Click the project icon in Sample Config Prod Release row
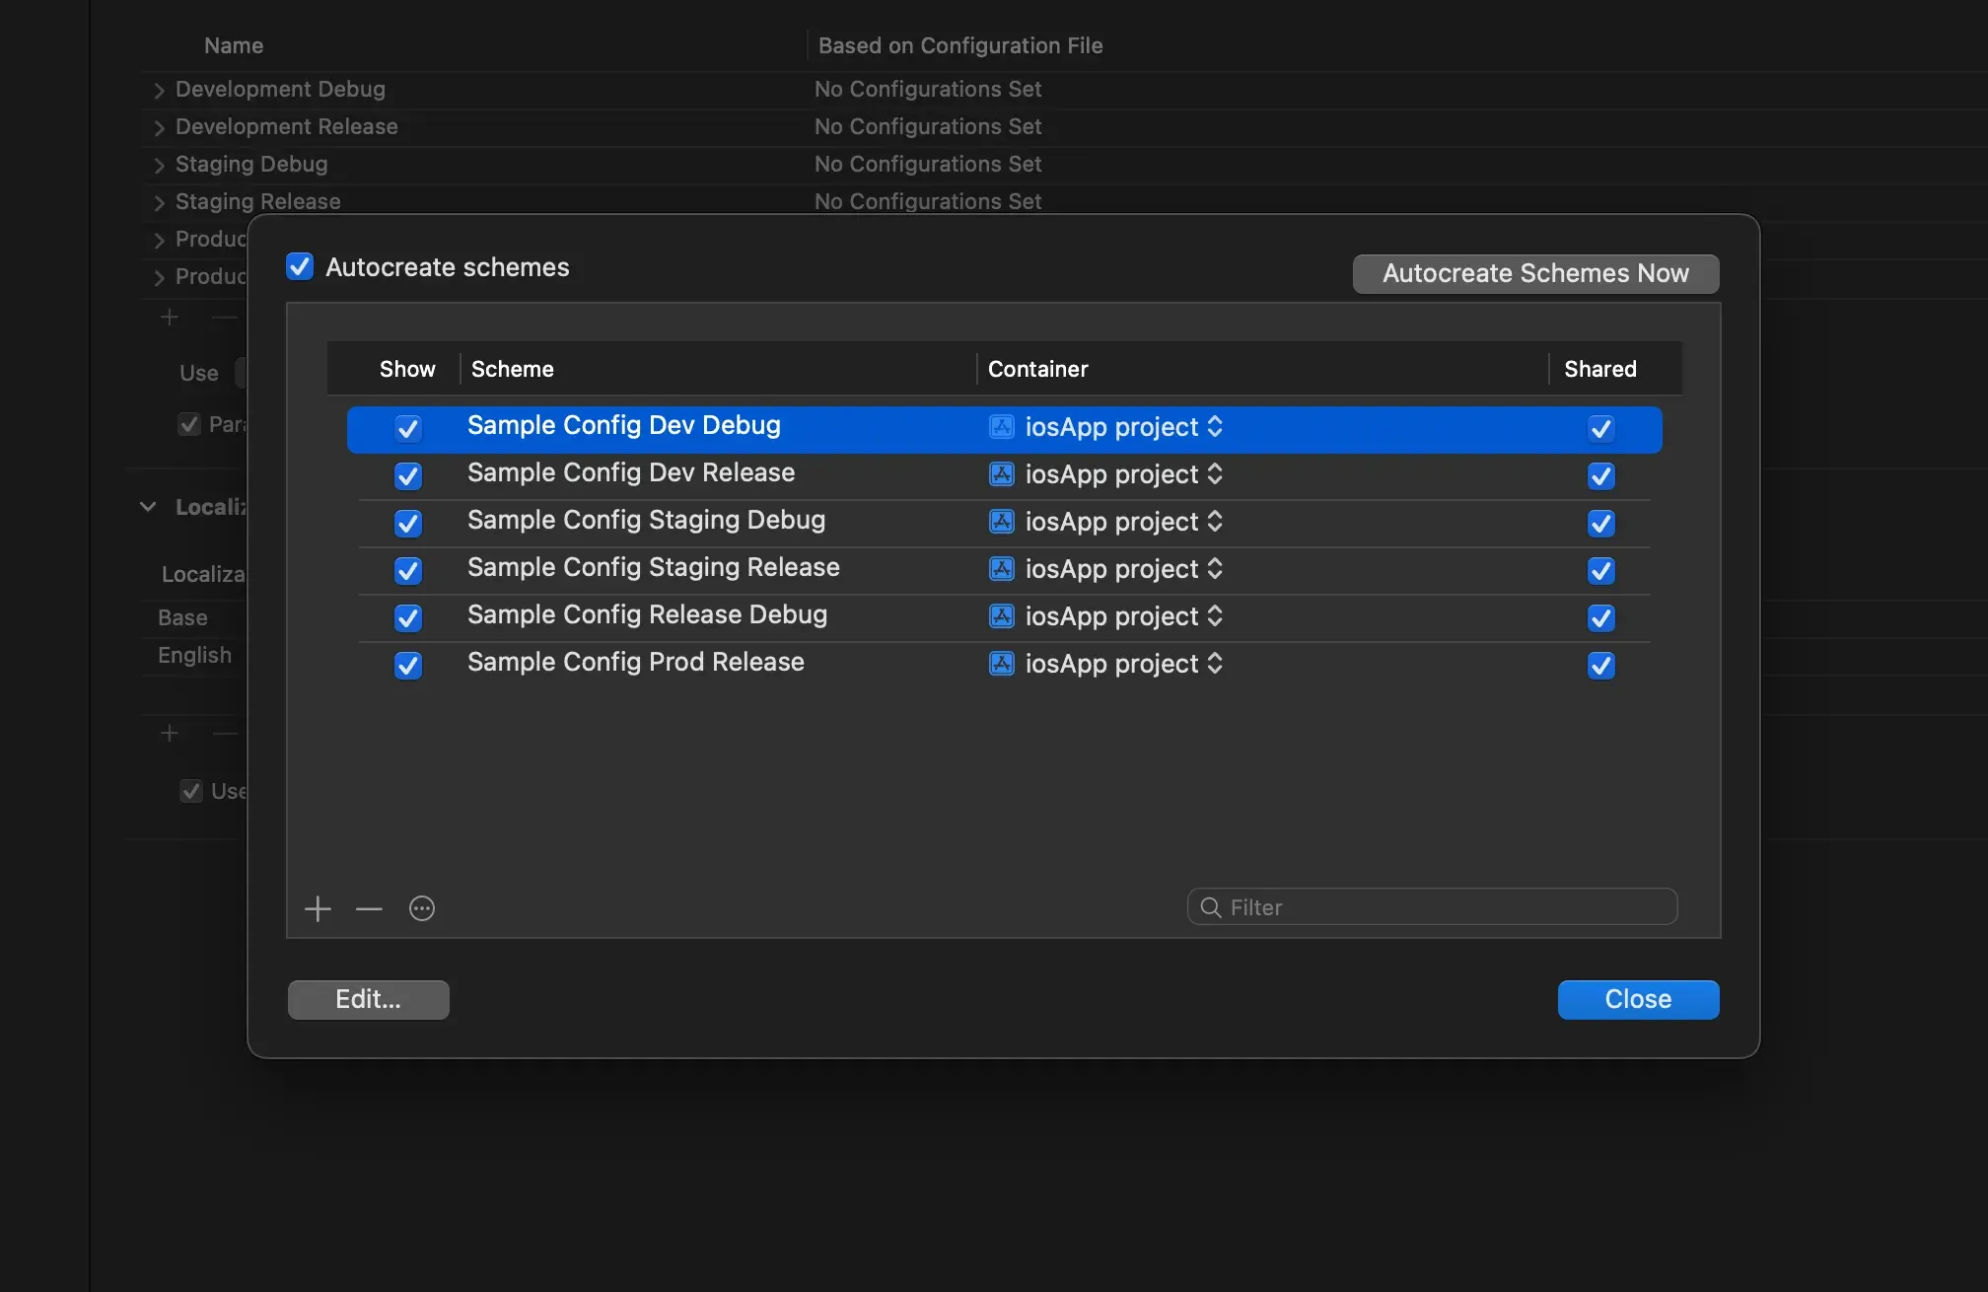The height and width of the screenshot is (1292, 1988). coord(1002,663)
